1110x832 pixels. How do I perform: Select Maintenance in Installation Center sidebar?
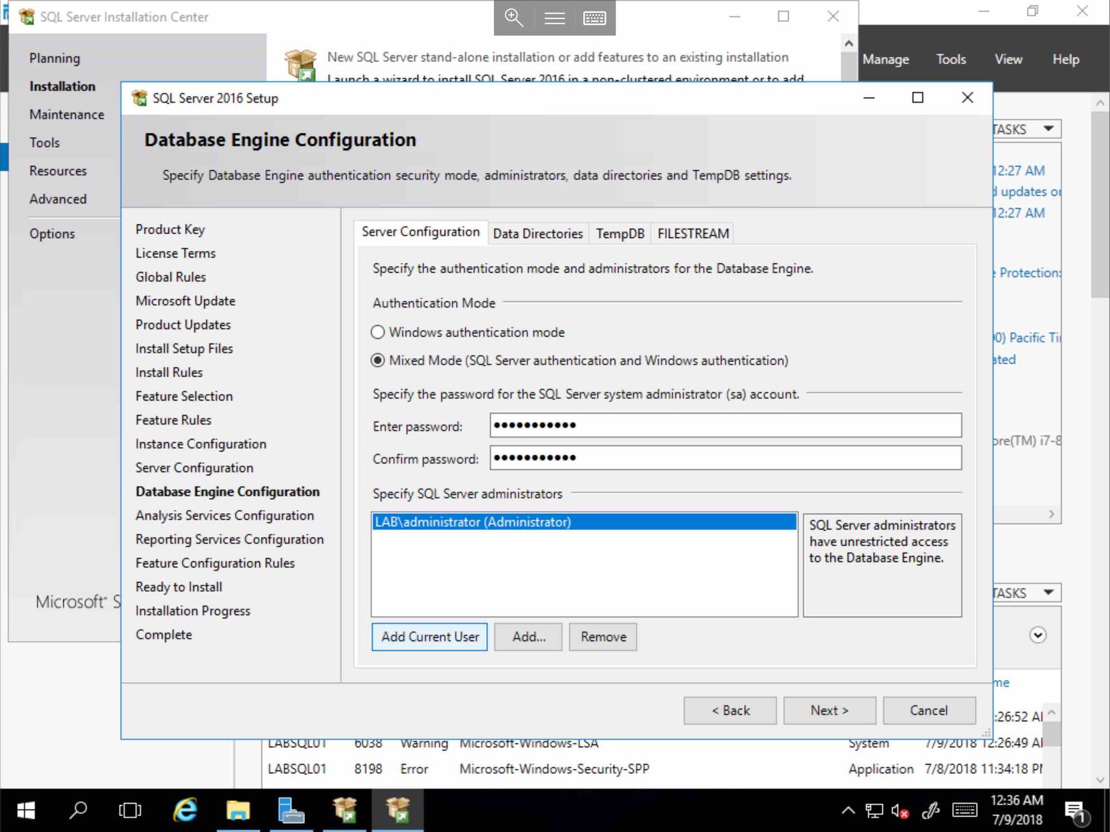(67, 114)
